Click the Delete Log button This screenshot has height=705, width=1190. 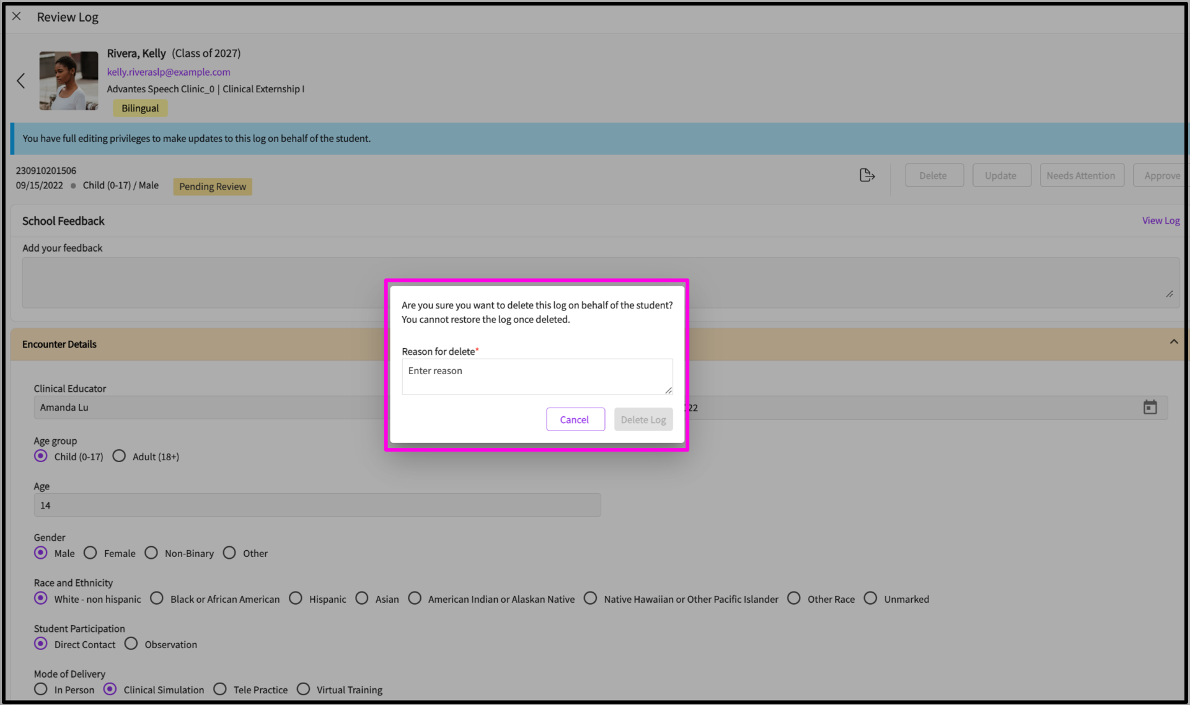pos(643,419)
